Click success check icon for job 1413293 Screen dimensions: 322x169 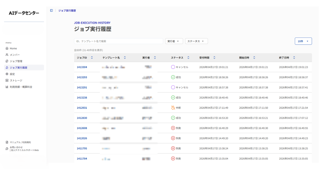173,77
